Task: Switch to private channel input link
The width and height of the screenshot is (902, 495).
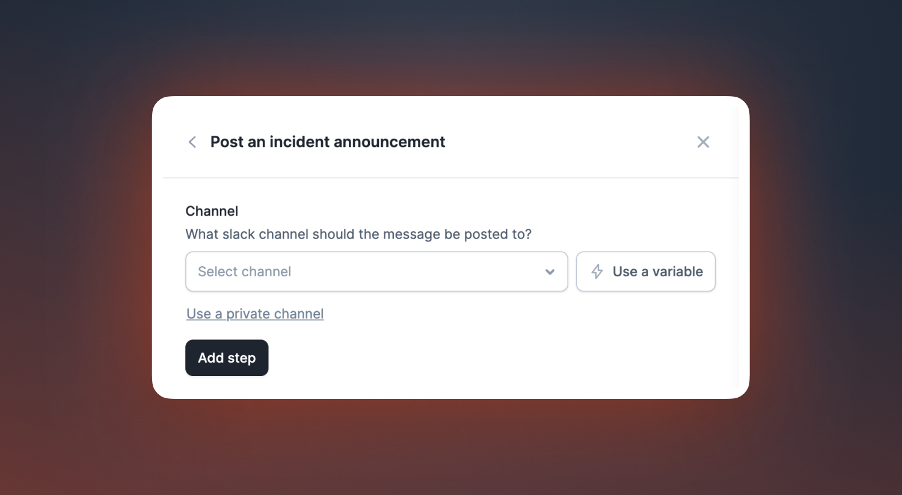Action: pyautogui.click(x=255, y=314)
